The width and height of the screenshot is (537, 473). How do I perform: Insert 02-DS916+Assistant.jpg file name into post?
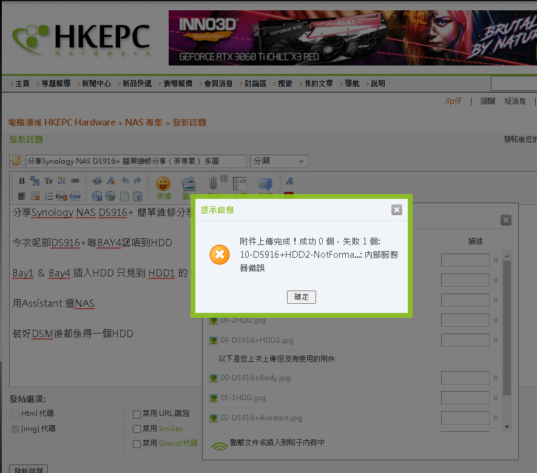click(x=261, y=418)
